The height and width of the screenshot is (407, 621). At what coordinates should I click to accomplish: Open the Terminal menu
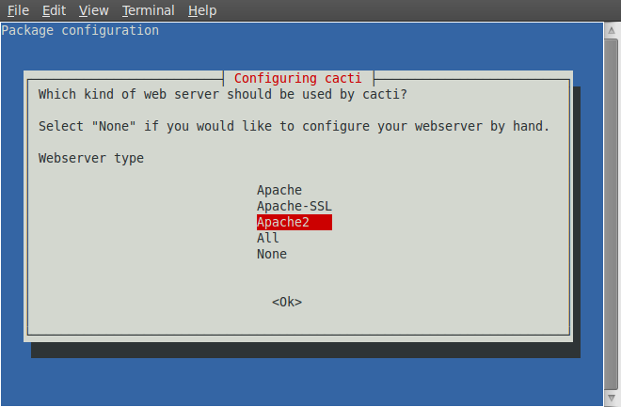(148, 10)
